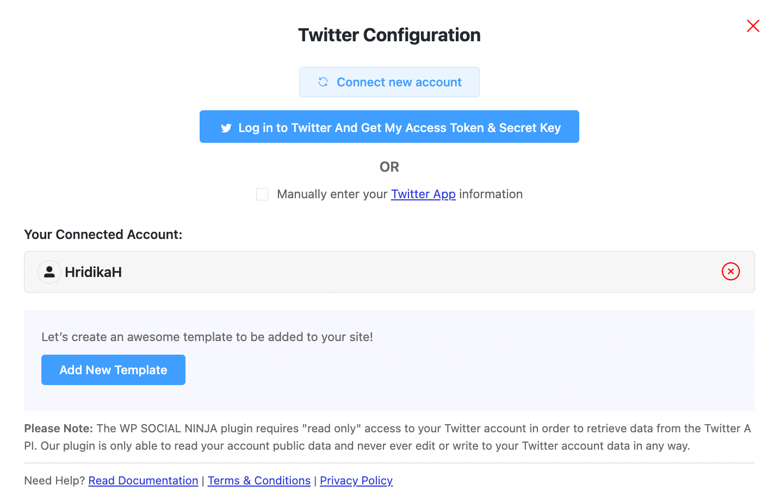This screenshot has height=504, width=780.
Task: Open the Privacy Policy page
Action: [x=356, y=480]
